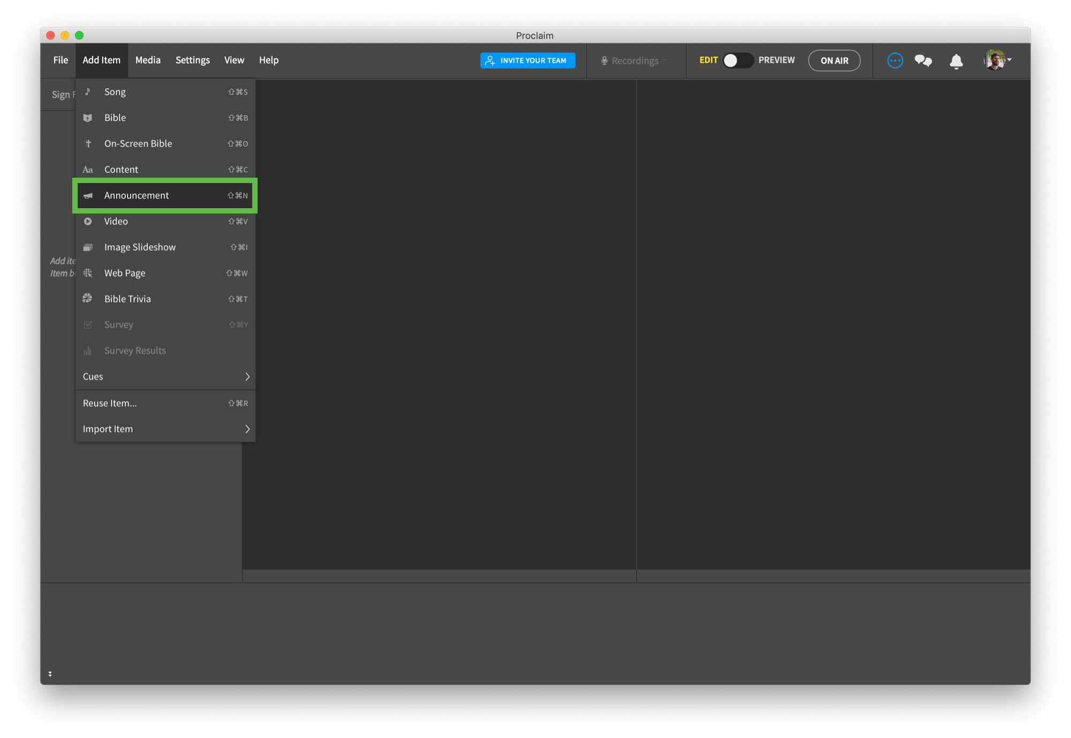The width and height of the screenshot is (1071, 738).
Task: Open the chat bubbles icon
Action: pos(923,60)
